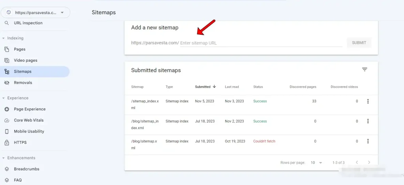Click the 33 discovered pages value
The image size is (404, 185).
click(x=314, y=102)
